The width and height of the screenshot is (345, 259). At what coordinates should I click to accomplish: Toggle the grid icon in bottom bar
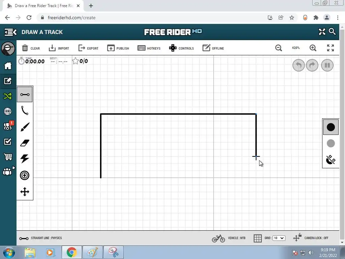(258, 238)
